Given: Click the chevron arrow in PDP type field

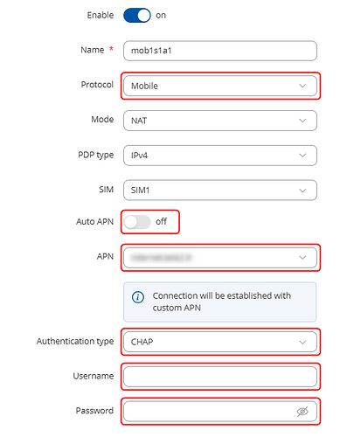Looking at the screenshot, I should (302, 156).
